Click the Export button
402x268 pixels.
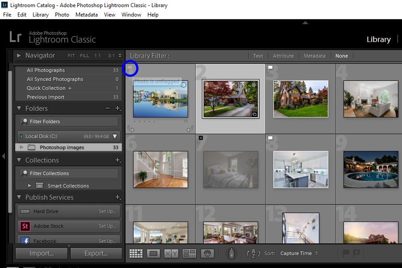click(x=96, y=253)
